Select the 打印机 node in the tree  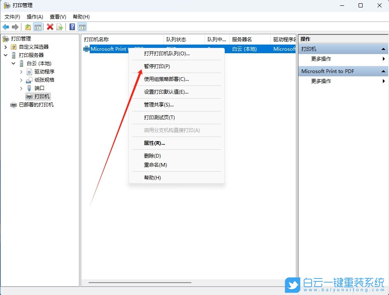click(43, 96)
